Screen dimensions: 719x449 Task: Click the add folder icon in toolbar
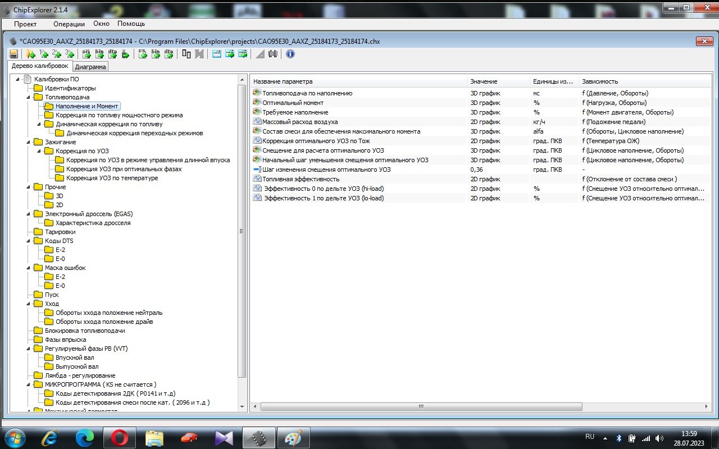click(30, 54)
